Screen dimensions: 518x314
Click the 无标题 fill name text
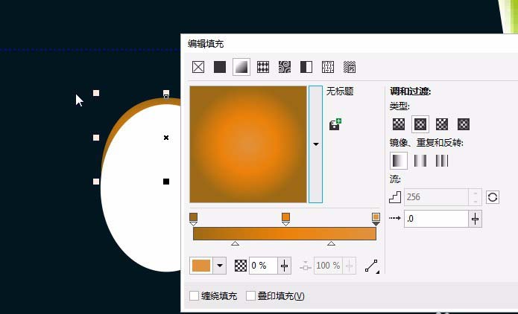pyautogui.click(x=340, y=92)
